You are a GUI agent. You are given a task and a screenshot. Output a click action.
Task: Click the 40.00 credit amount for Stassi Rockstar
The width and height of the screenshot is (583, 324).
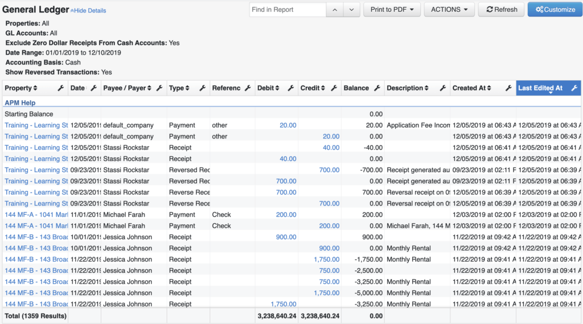[331, 147]
